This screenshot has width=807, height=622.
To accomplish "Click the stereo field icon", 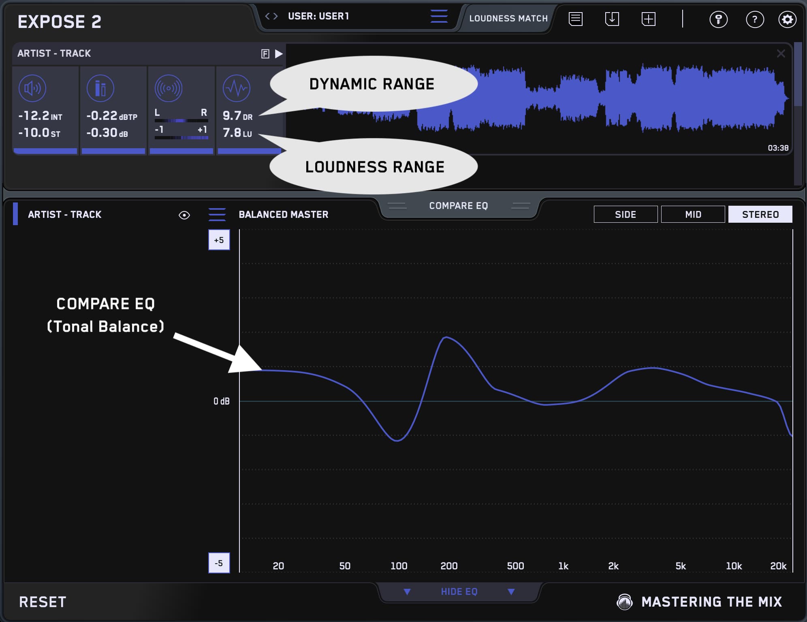I will point(168,88).
